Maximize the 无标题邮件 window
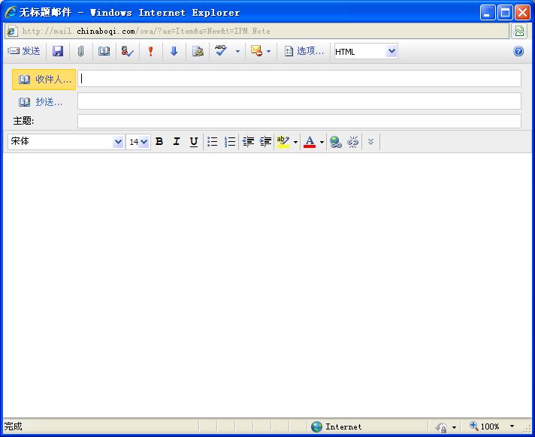535x437 pixels. pyautogui.click(x=505, y=13)
